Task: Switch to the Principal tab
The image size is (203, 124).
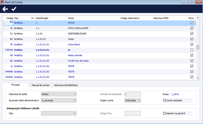Action: coord(15,85)
